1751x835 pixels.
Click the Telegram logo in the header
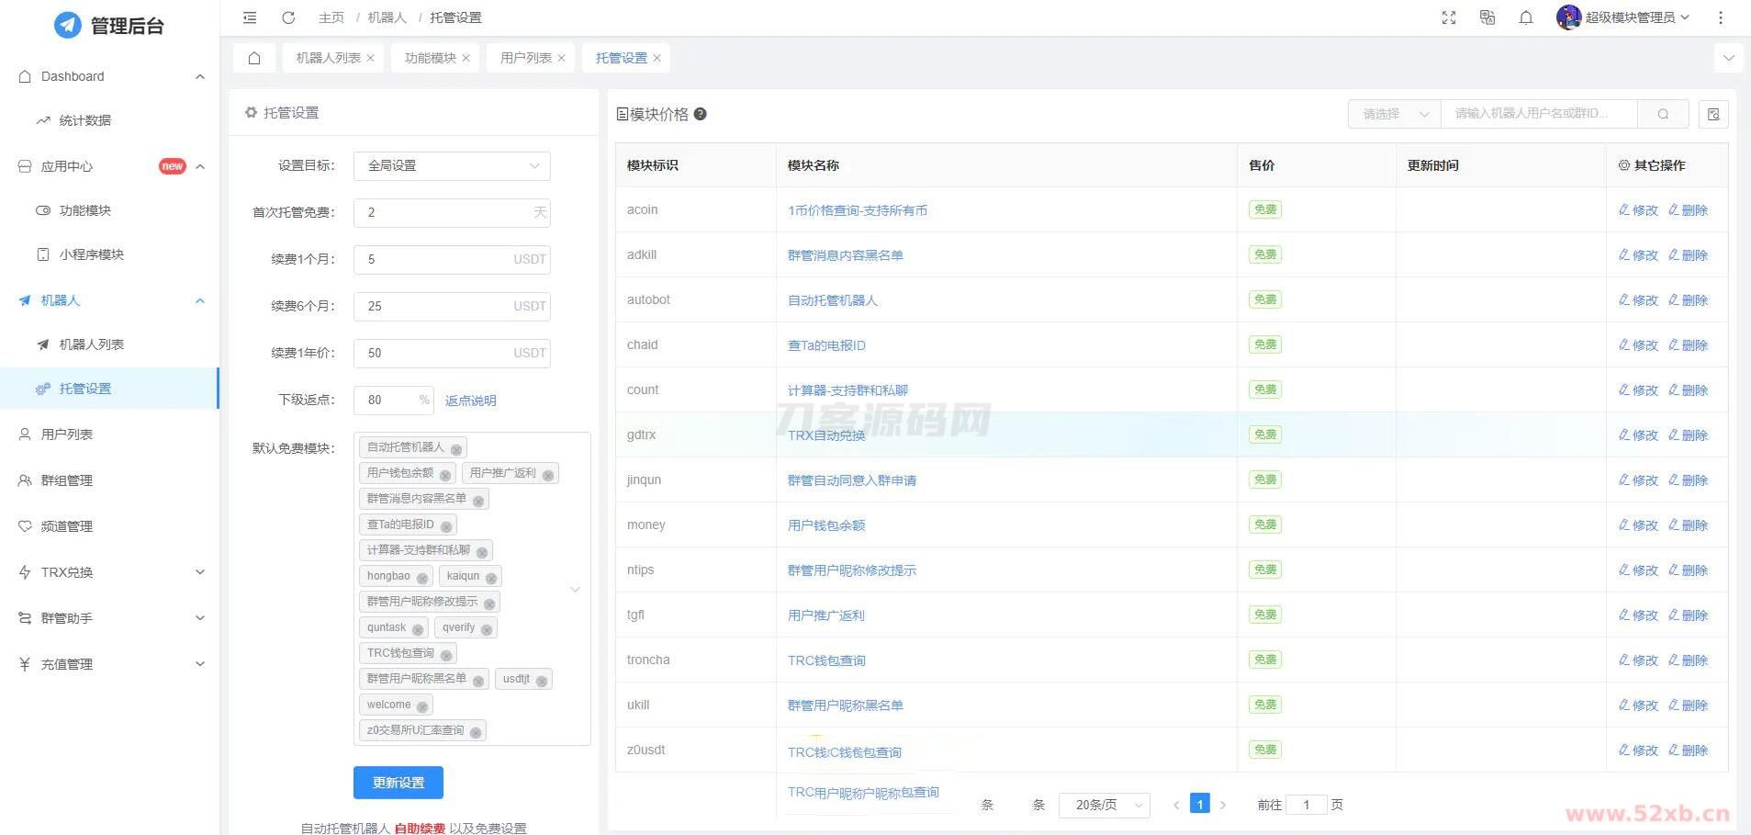point(67,25)
